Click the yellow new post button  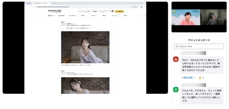click(119, 11)
